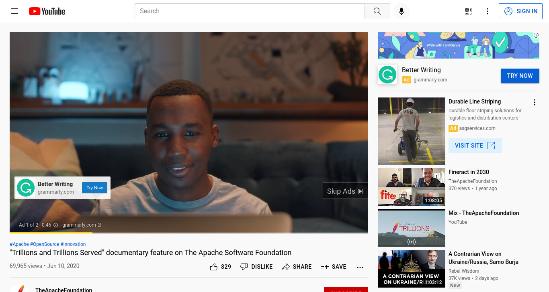The height and width of the screenshot is (292, 549).
Task: Click the SAVE to playlist button
Action: [333, 267]
